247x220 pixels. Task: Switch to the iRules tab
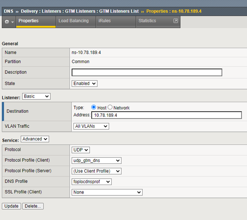pyautogui.click(x=104, y=21)
